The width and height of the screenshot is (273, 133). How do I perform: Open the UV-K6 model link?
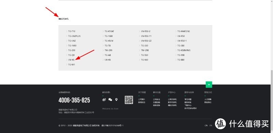coord(108,60)
